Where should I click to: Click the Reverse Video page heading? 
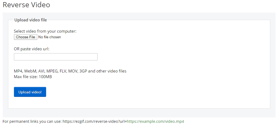[x=26, y=5]
